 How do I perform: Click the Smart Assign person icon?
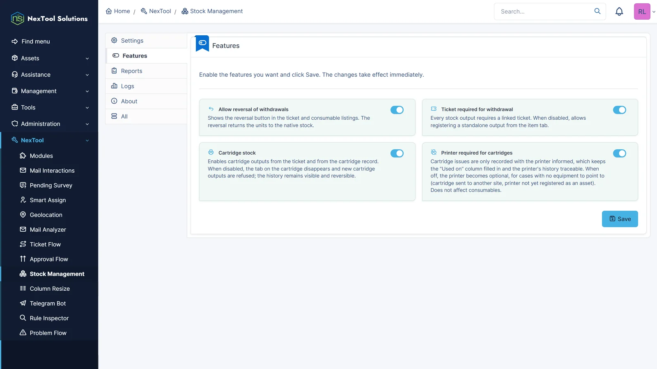23,200
